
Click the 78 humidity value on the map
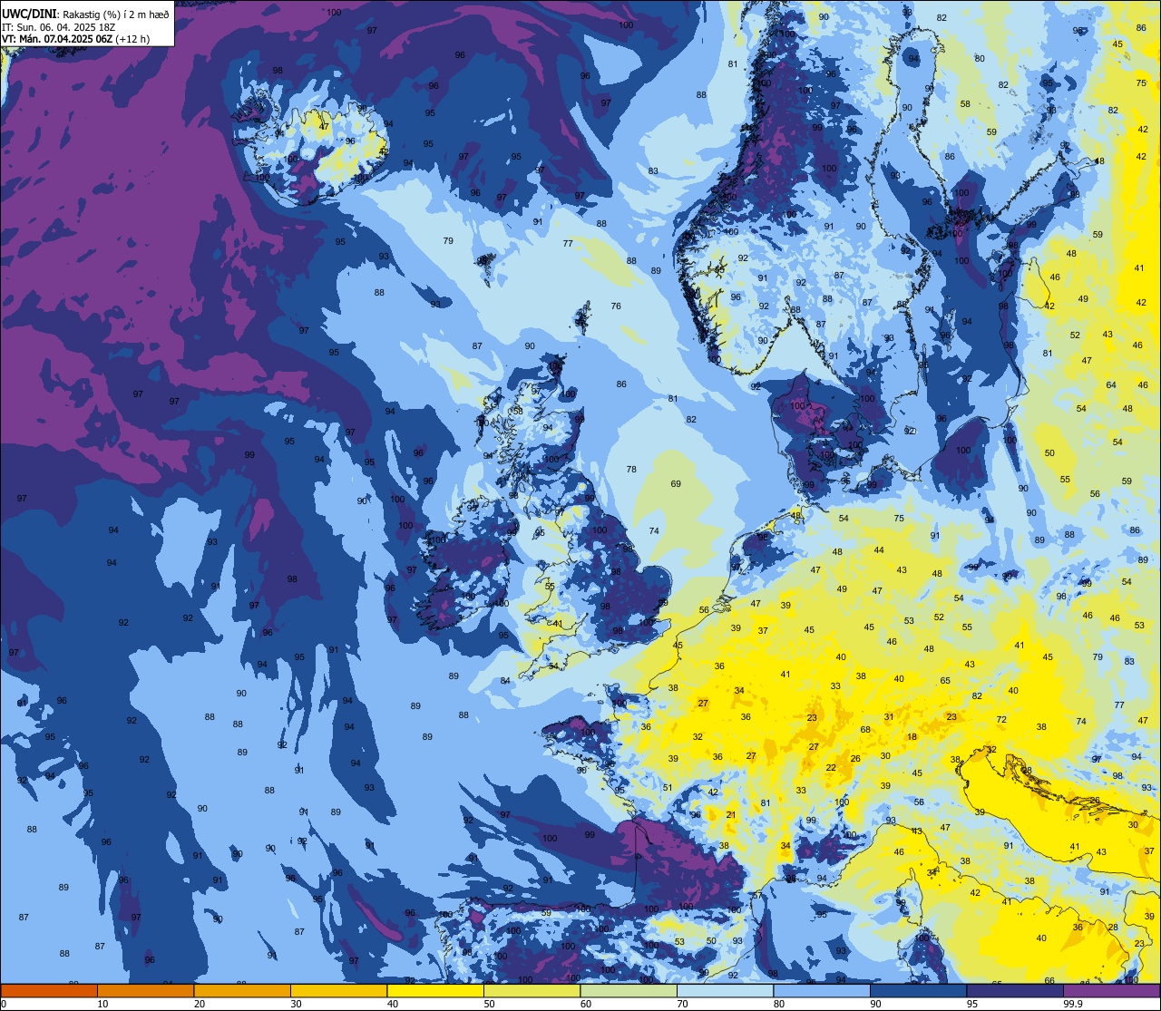[631, 470]
